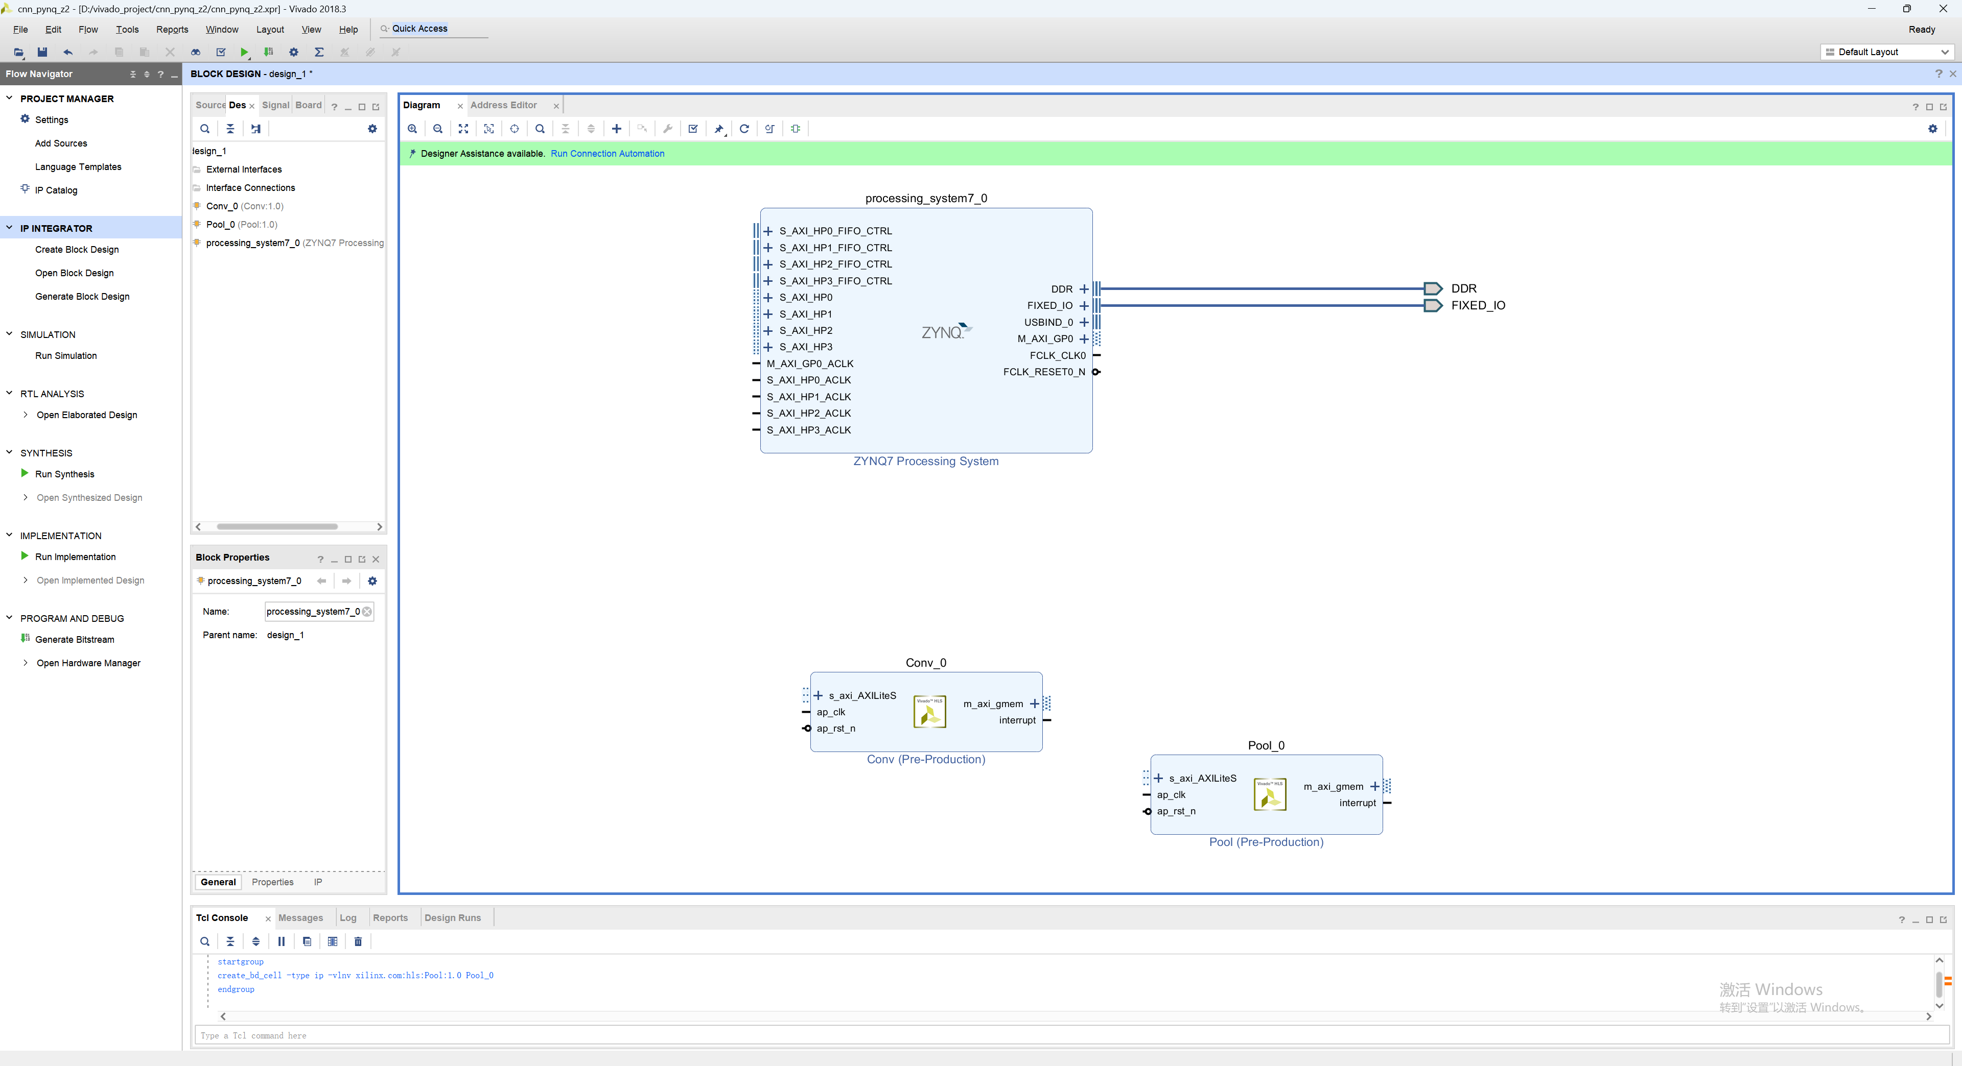Screen dimensions: 1962x1066
Task: Collapse the IP INTEGRATOR section
Action: coord(9,228)
